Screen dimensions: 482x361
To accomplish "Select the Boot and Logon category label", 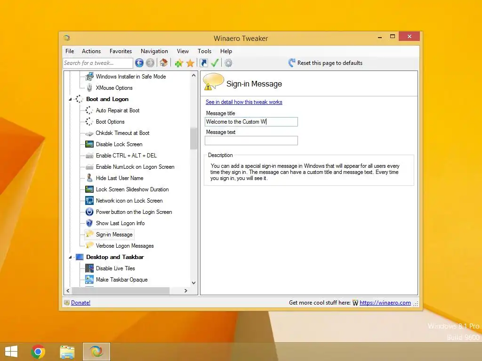I will [x=107, y=99].
